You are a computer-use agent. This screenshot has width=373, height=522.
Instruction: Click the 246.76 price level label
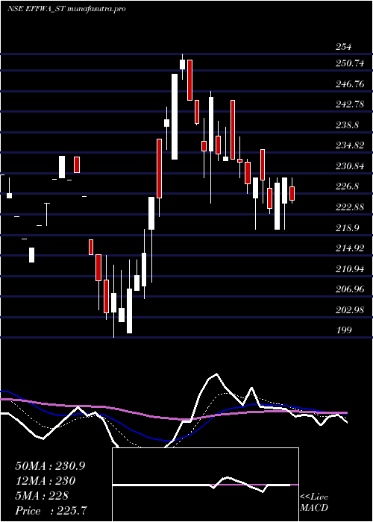point(349,84)
